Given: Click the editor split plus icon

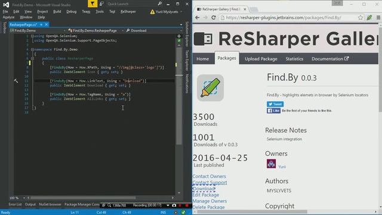Looking at the screenshot, I should click(x=179, y=36).
